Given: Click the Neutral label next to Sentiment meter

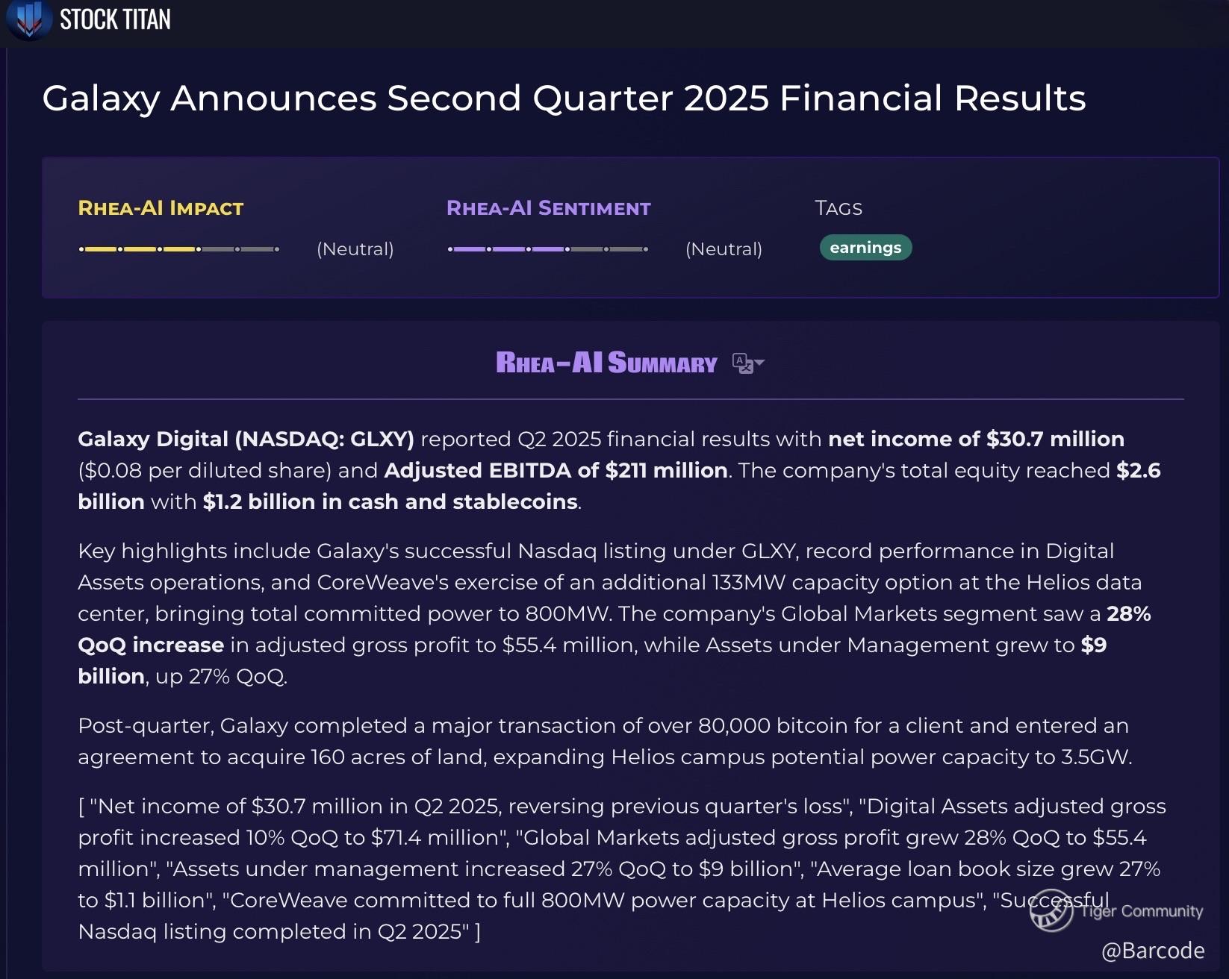Looking at the screenshot, I should point(724,249).
